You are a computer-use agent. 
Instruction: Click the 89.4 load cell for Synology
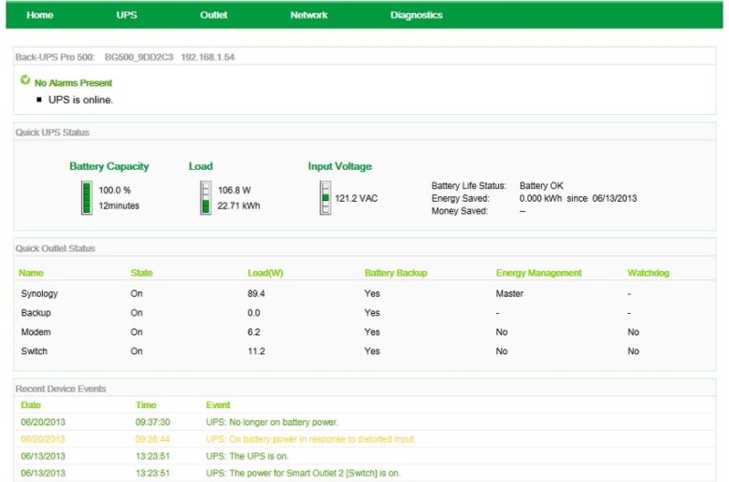pyautogui.click(x=256, y=293)
